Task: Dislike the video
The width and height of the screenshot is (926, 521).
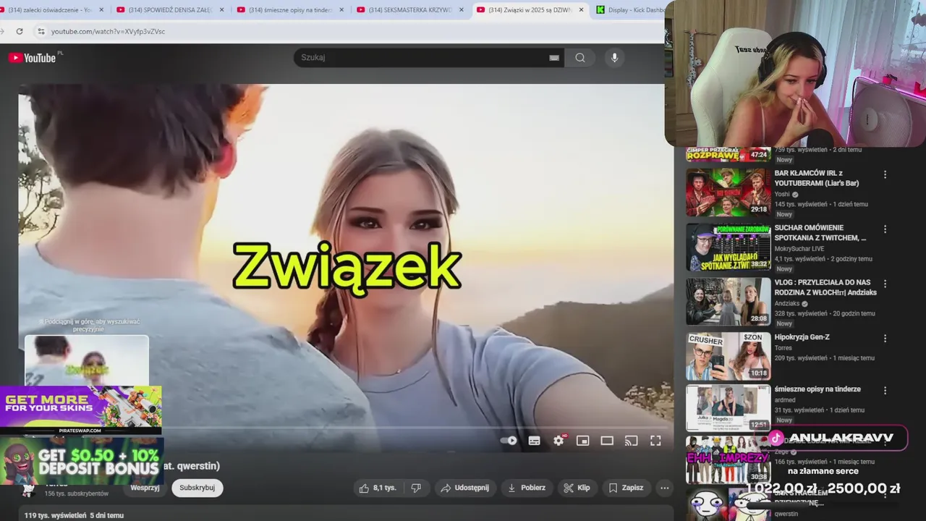Action: pos(416,488)
